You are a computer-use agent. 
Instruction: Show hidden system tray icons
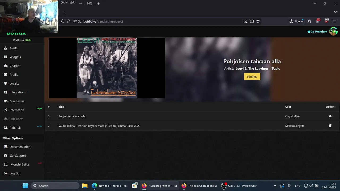click(x=275, y=186)
